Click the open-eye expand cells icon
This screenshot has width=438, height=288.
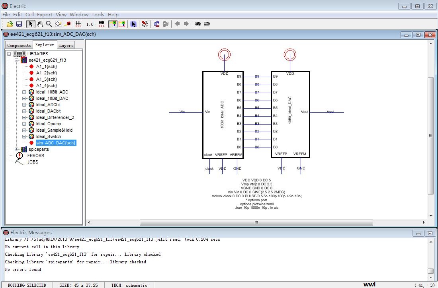click(197, 24)
